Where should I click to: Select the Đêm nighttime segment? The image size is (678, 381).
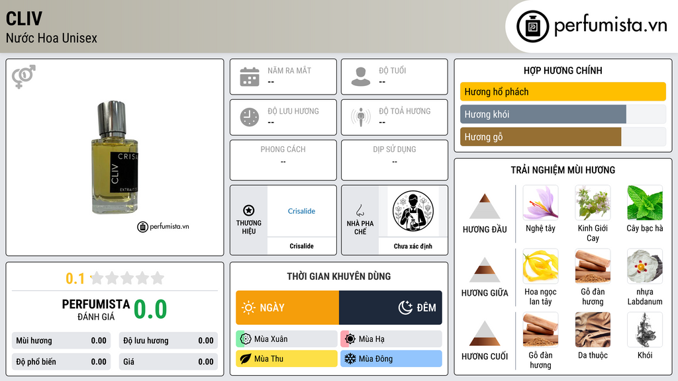pyautogui.click(x=391, y=308)
